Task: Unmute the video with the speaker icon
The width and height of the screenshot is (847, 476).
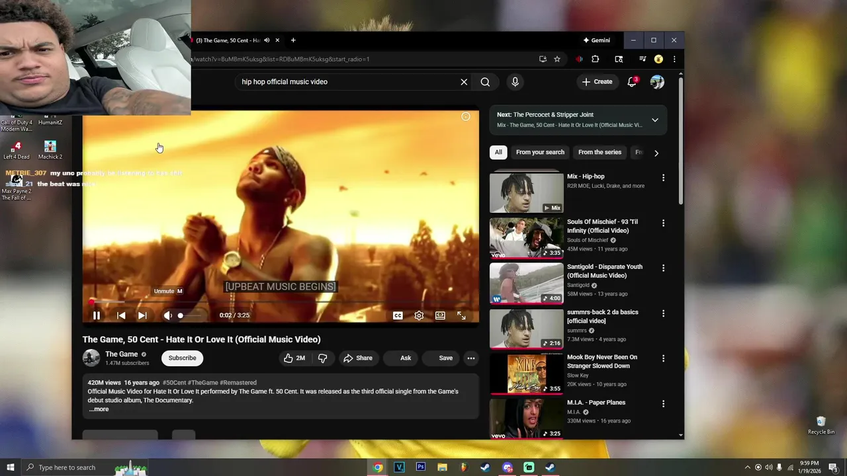Action: click(x=167, y=315)
